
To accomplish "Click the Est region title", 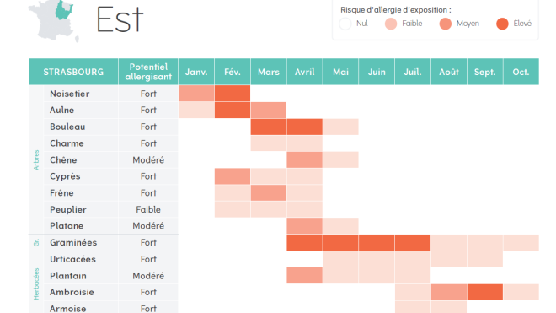I will click(120, 19).
